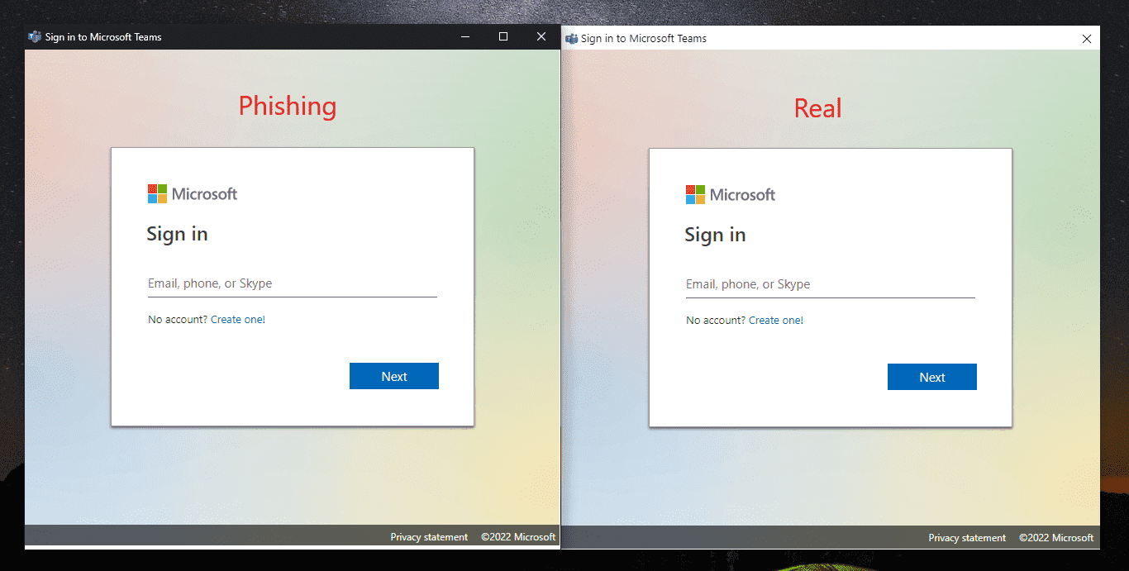
Task: Open Privacy statement in right window footer
Action: point(967,538)
